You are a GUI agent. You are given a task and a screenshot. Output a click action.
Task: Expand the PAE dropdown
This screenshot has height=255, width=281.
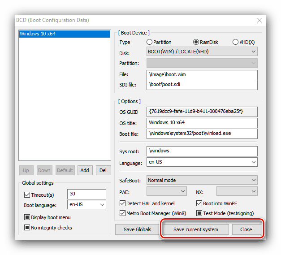click(166, 191)
